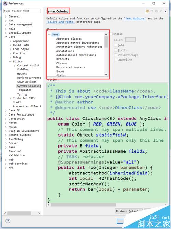Viewport: 171px width, 229px height.
Task: Open the forward history dropdown arrow
Action: pos(161,11)
